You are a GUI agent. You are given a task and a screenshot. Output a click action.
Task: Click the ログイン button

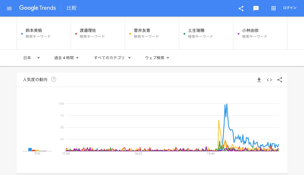point(290,8)
